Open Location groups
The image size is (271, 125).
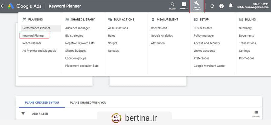[x=76, y=58]
